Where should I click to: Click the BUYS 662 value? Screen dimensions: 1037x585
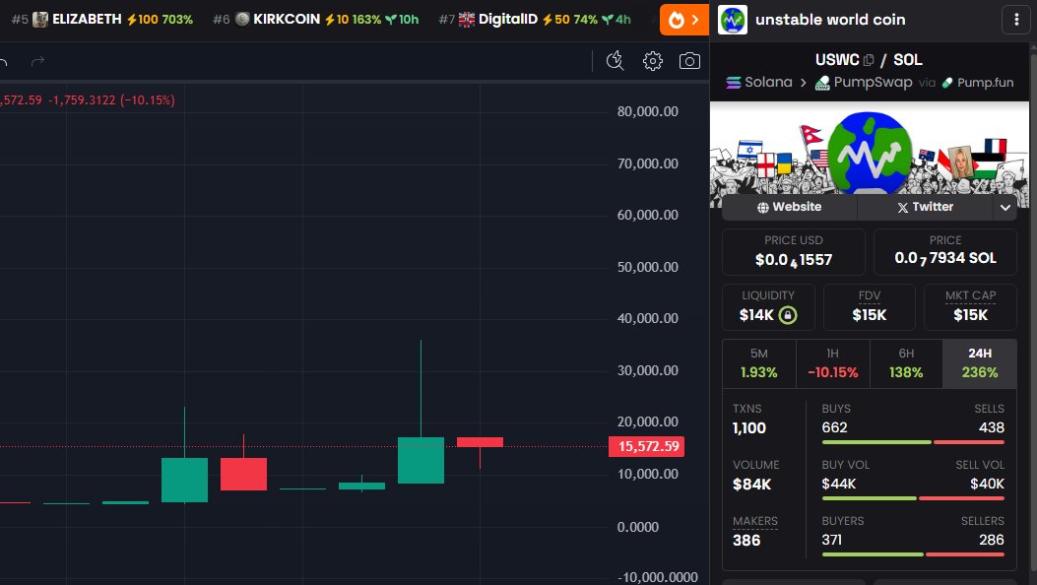coord(835,427)
